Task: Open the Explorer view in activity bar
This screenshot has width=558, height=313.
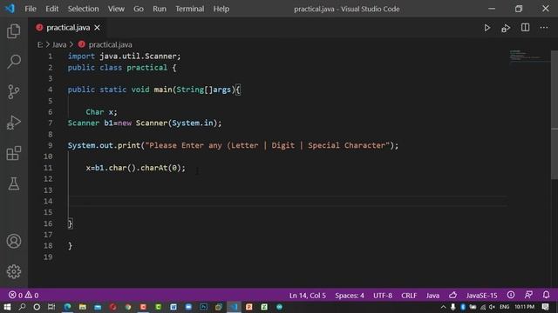Action: pyautogui.click(x=14, y=31)
